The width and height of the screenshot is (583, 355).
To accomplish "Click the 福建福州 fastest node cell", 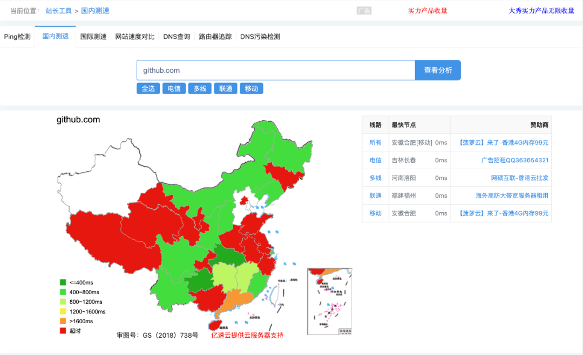I will click(x=419, y=196).
